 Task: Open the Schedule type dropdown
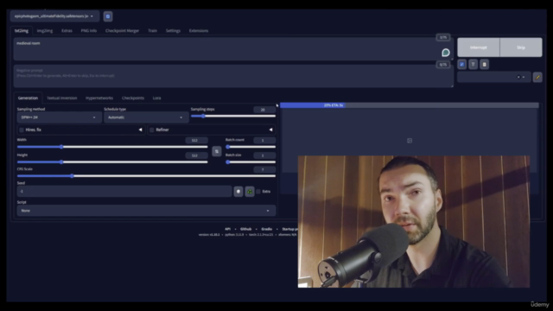tap(146, 117)
